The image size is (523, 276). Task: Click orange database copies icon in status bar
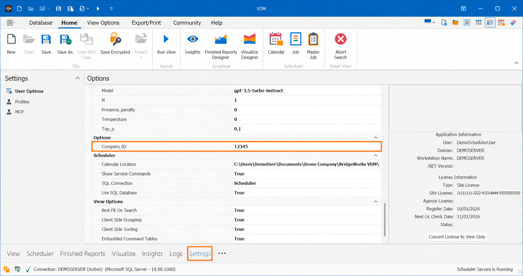[6, 269]
